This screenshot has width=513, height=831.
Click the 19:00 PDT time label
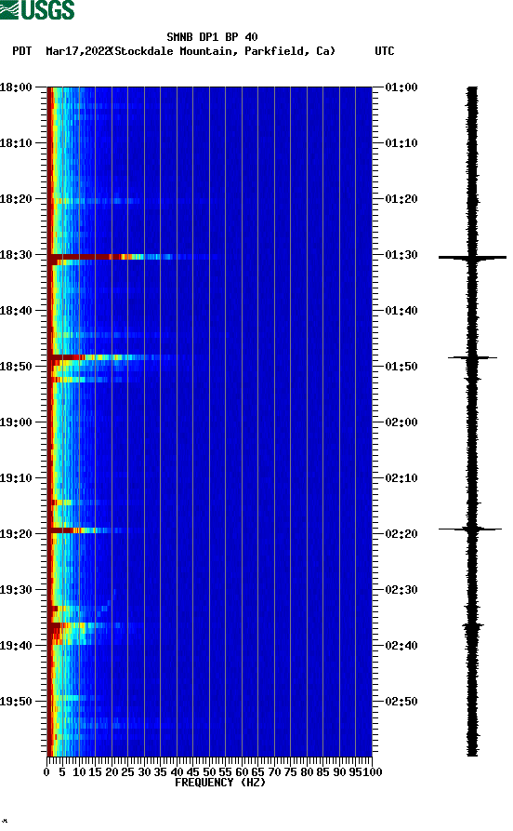coord(16,422)
